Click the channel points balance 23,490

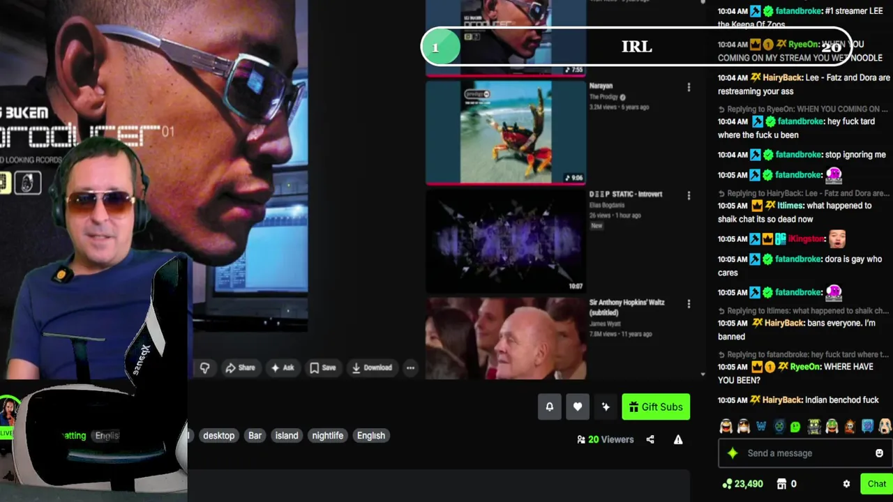[x=743, y=484]
